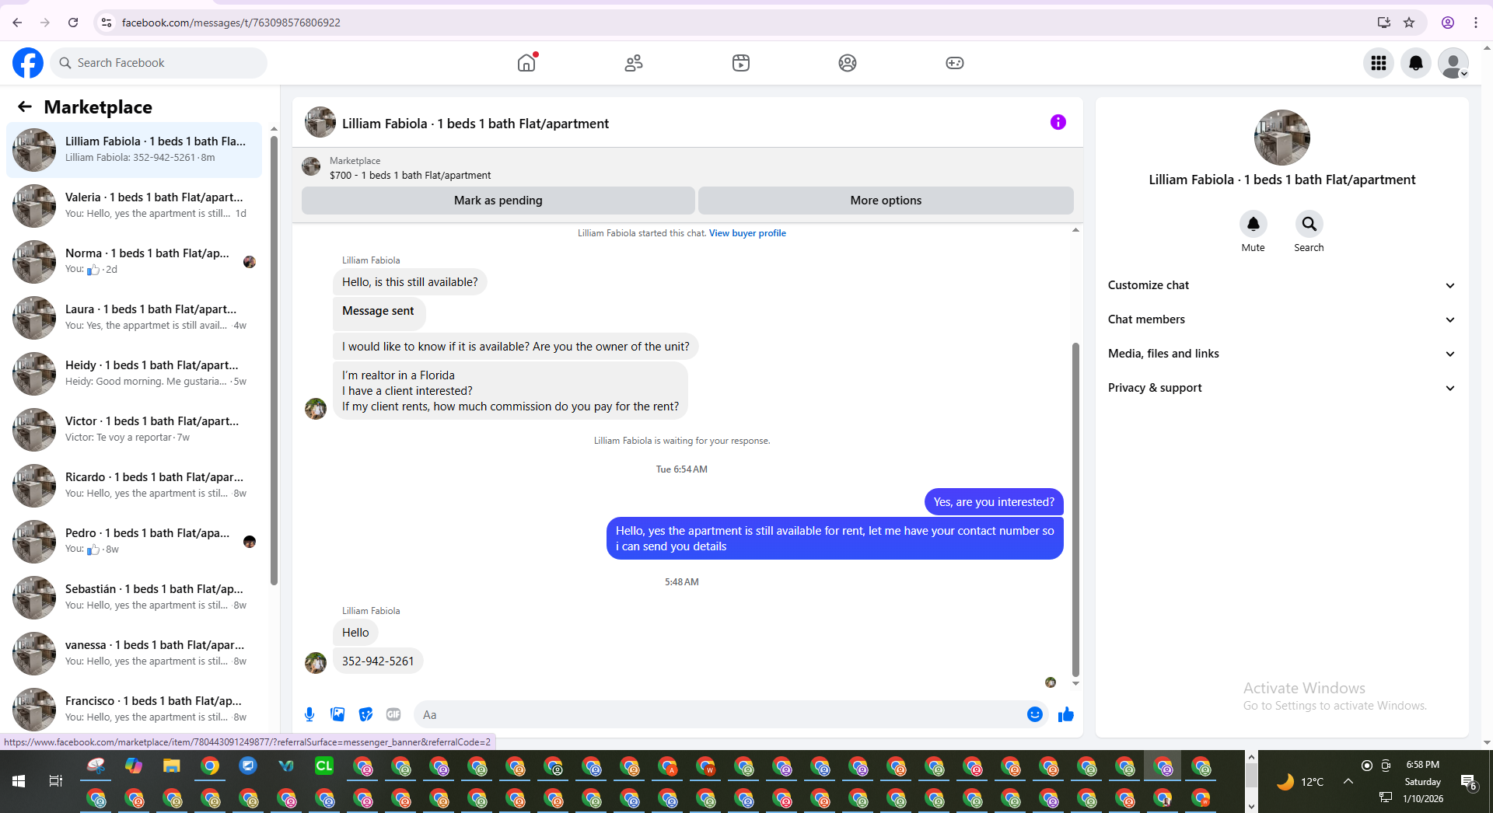Screen dimensions: 1493x813
Task: Click the large listing photo in info panel
Action: (x=1281, y=138)
